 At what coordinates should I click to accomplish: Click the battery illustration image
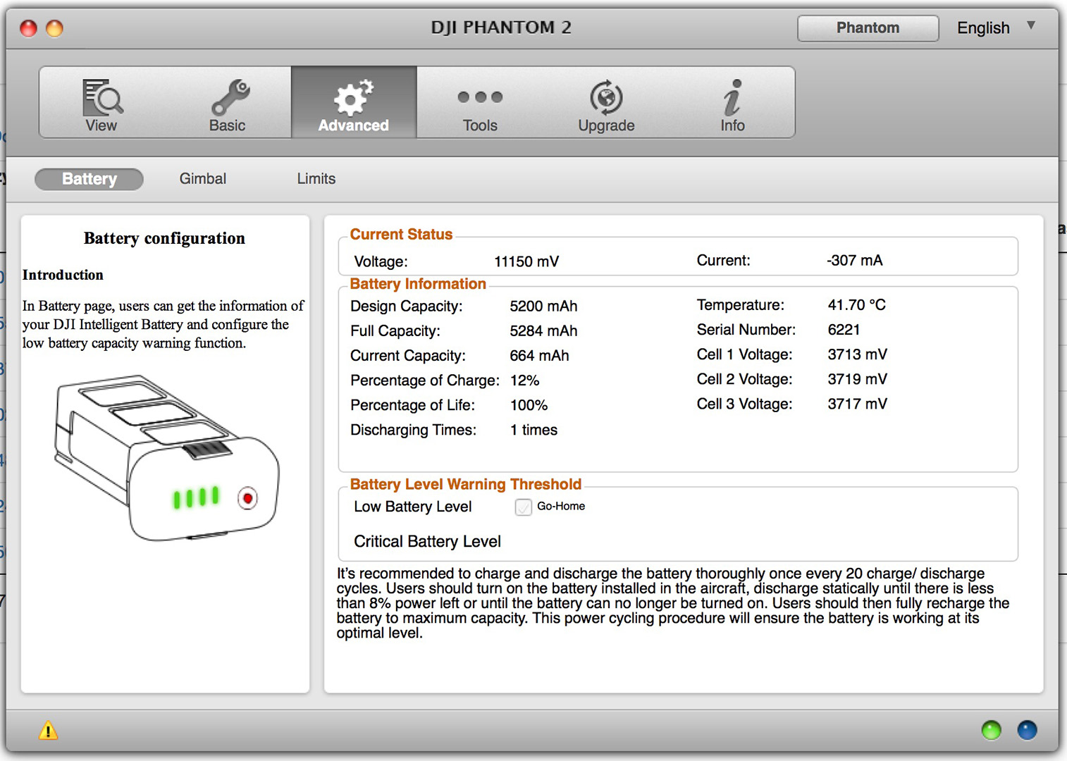(x=167, y=458)
